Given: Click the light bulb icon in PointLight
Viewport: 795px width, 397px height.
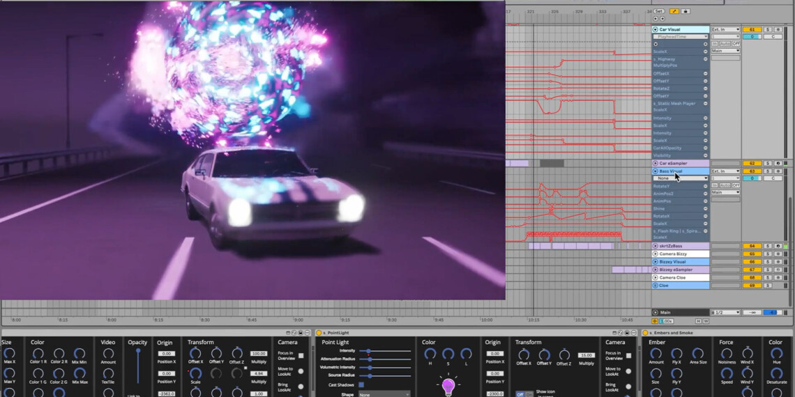Looking at the screenshot, I should (448, 385).
